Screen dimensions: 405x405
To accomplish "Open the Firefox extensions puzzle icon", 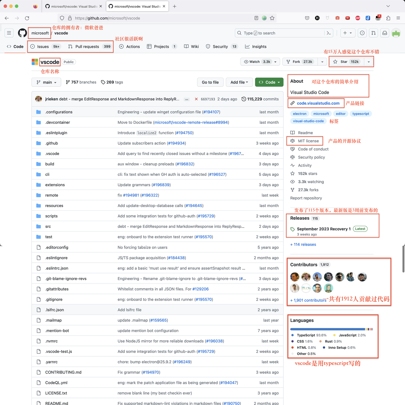I will point(388,18).
